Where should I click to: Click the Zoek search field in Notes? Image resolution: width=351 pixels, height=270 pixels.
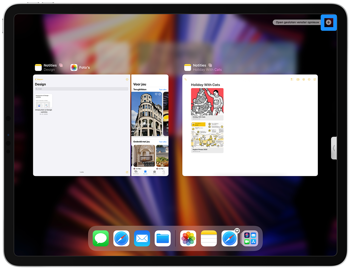(x=82, y=89)
